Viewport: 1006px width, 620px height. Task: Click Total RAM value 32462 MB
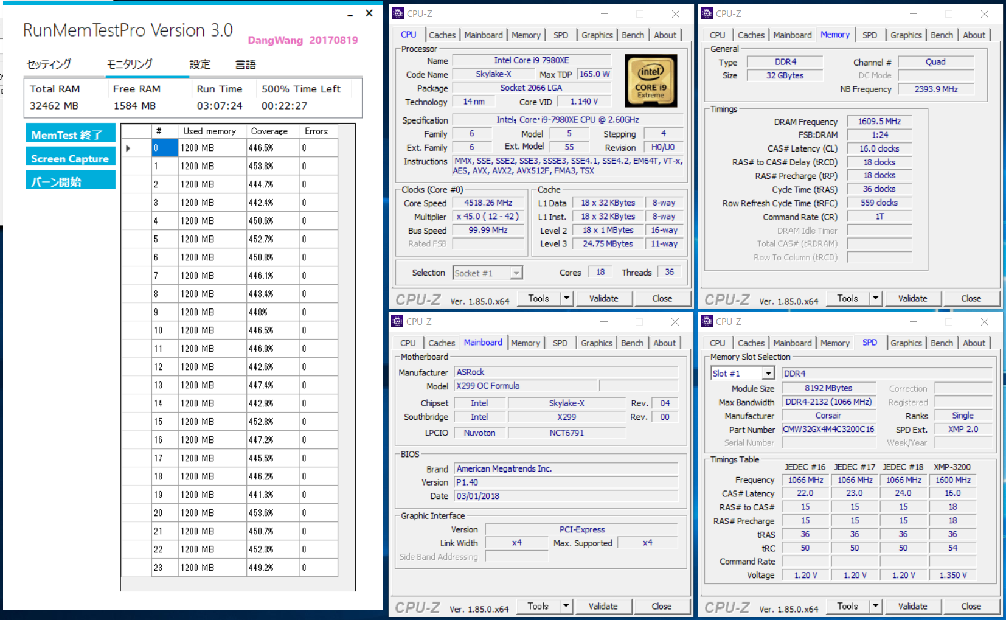point(54,106)
